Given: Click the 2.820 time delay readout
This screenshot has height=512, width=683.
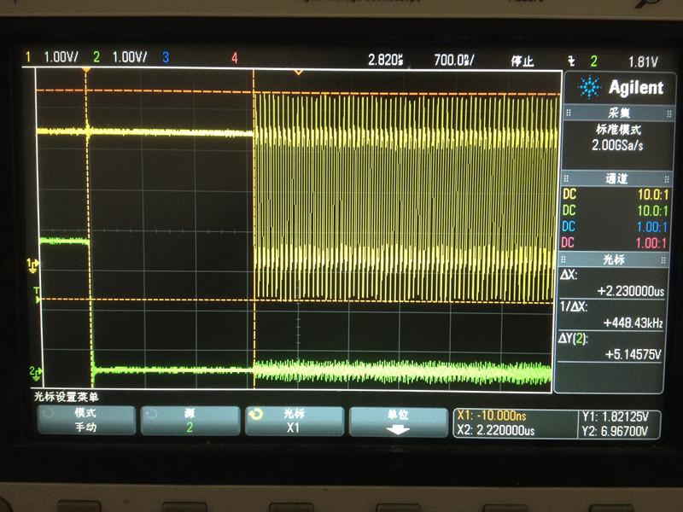Looking at the screenshot, I should [x=386, y=60].
